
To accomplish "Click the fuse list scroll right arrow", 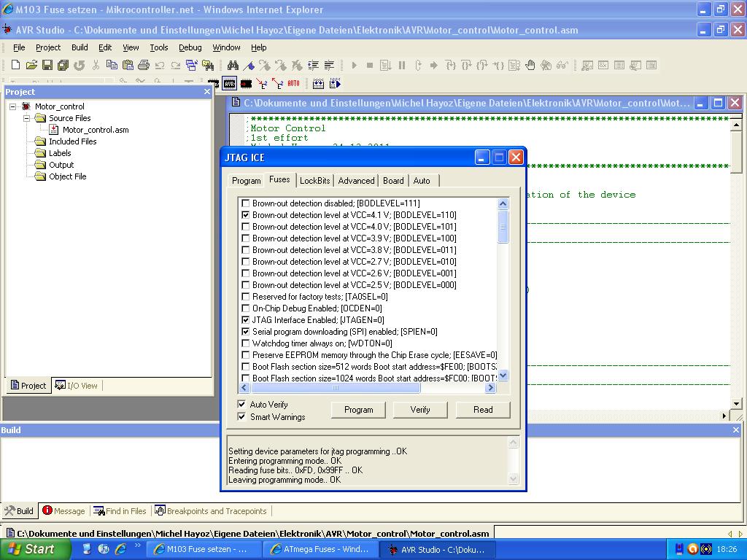I will [491, 388].
